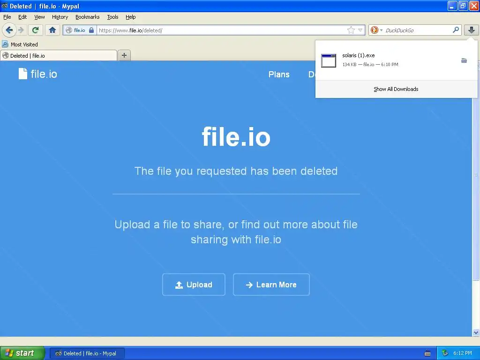This screenshot has height=360, width=480.
Task: Toggle the downloads arrow toolbar button
Action: [471, 30]
